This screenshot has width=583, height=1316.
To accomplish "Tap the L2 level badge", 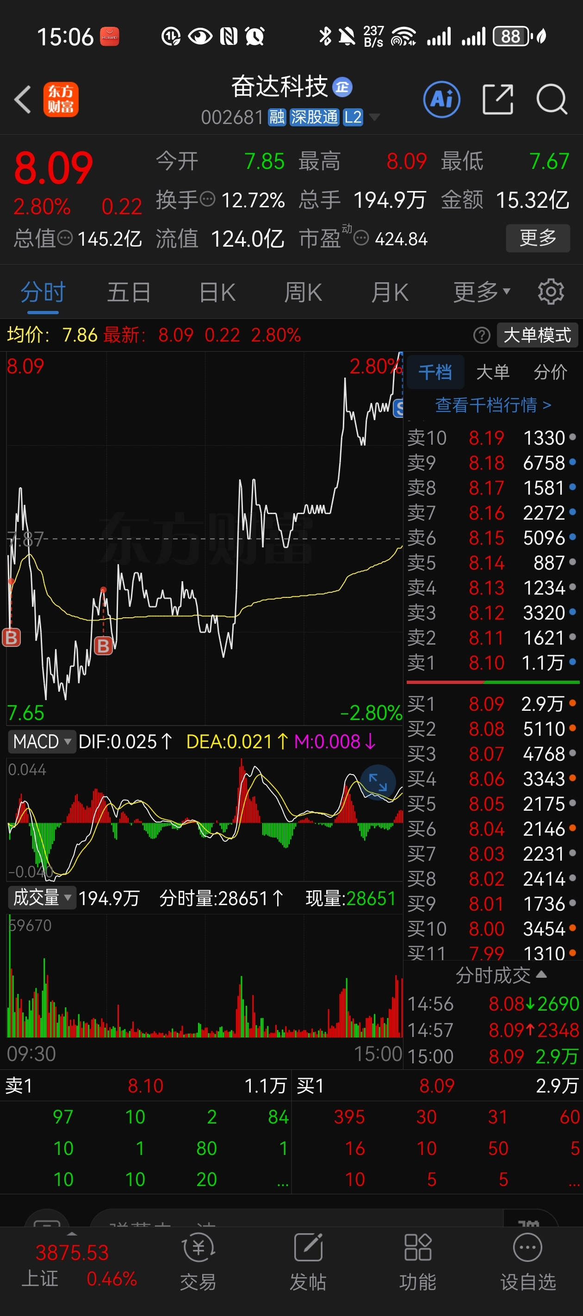I will pos(353,117).
